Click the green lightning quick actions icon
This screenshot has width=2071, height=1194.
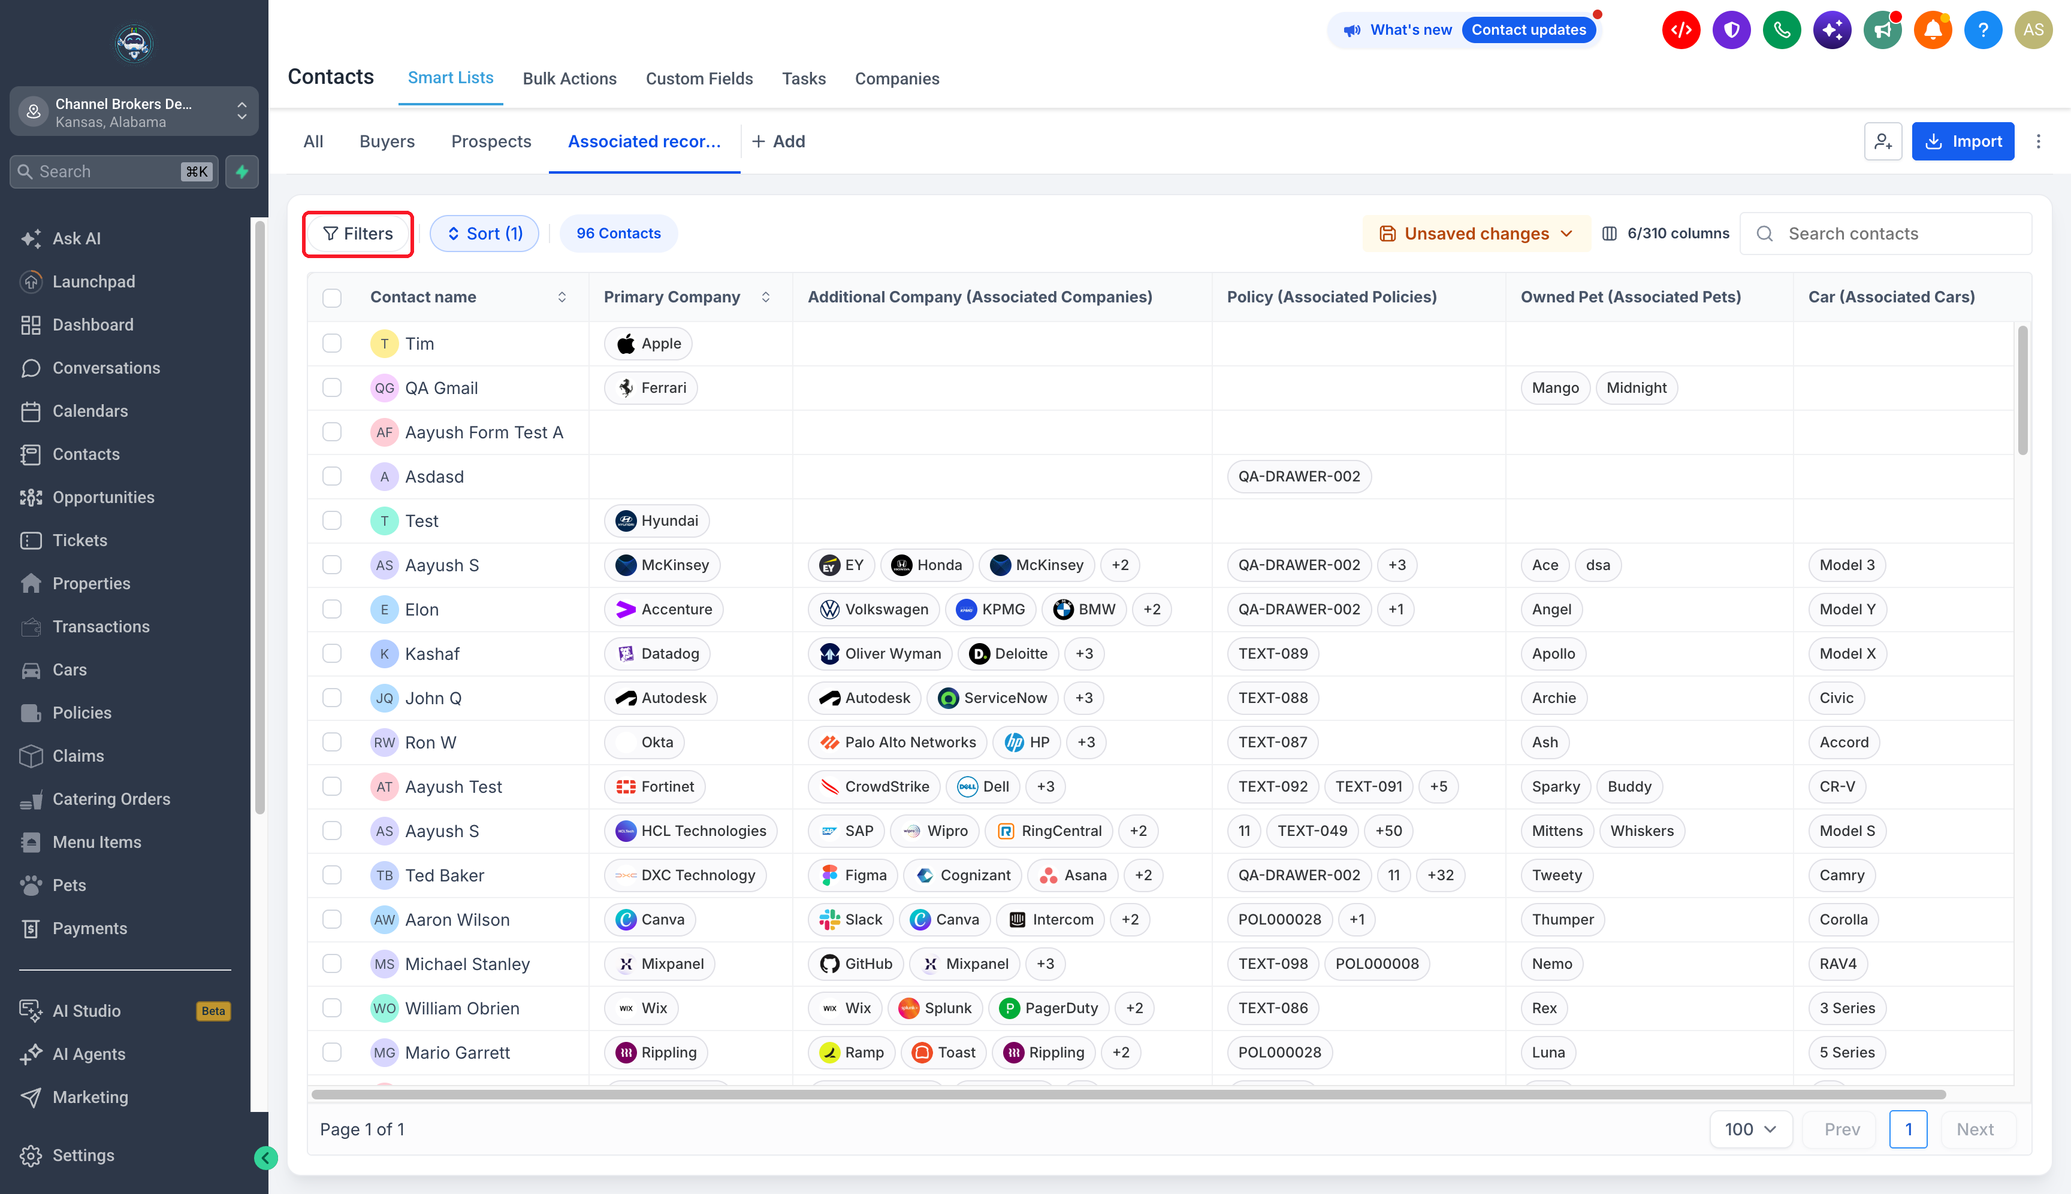pyautogui.click(x=242, y=171)
